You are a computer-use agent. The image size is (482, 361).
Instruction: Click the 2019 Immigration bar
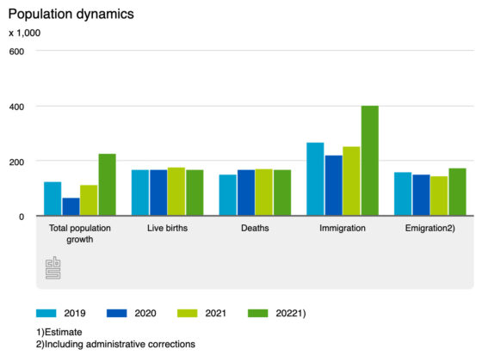[315, 179]
